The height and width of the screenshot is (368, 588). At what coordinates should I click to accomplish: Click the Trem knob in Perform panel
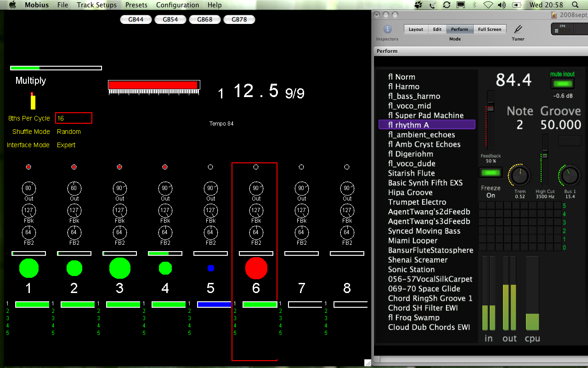click(x=519, y=176)
